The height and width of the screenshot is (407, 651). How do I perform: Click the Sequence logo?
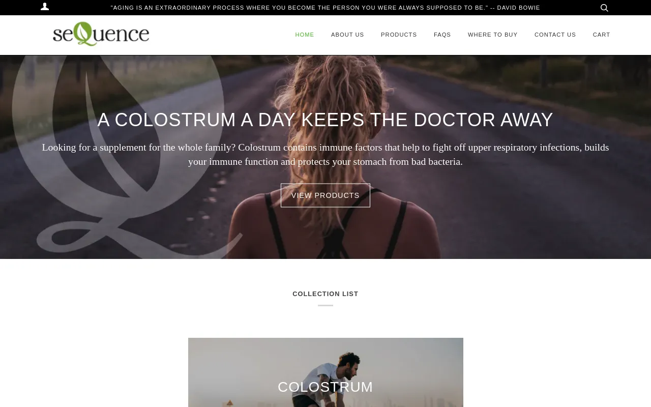point(101,34)
